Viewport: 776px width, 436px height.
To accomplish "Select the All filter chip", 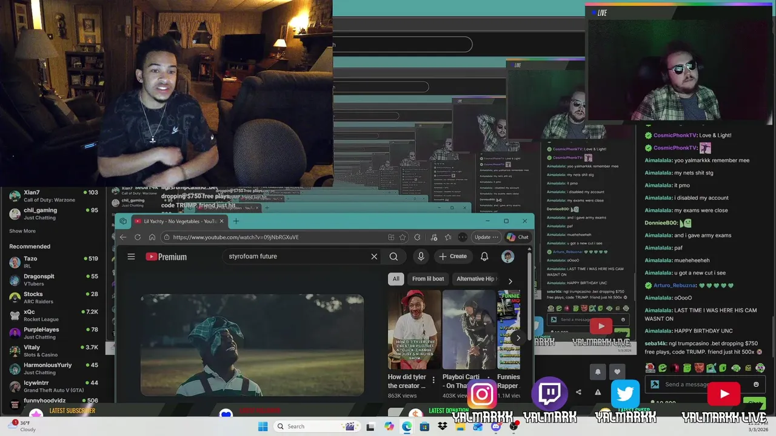I will tap(396, 279).
